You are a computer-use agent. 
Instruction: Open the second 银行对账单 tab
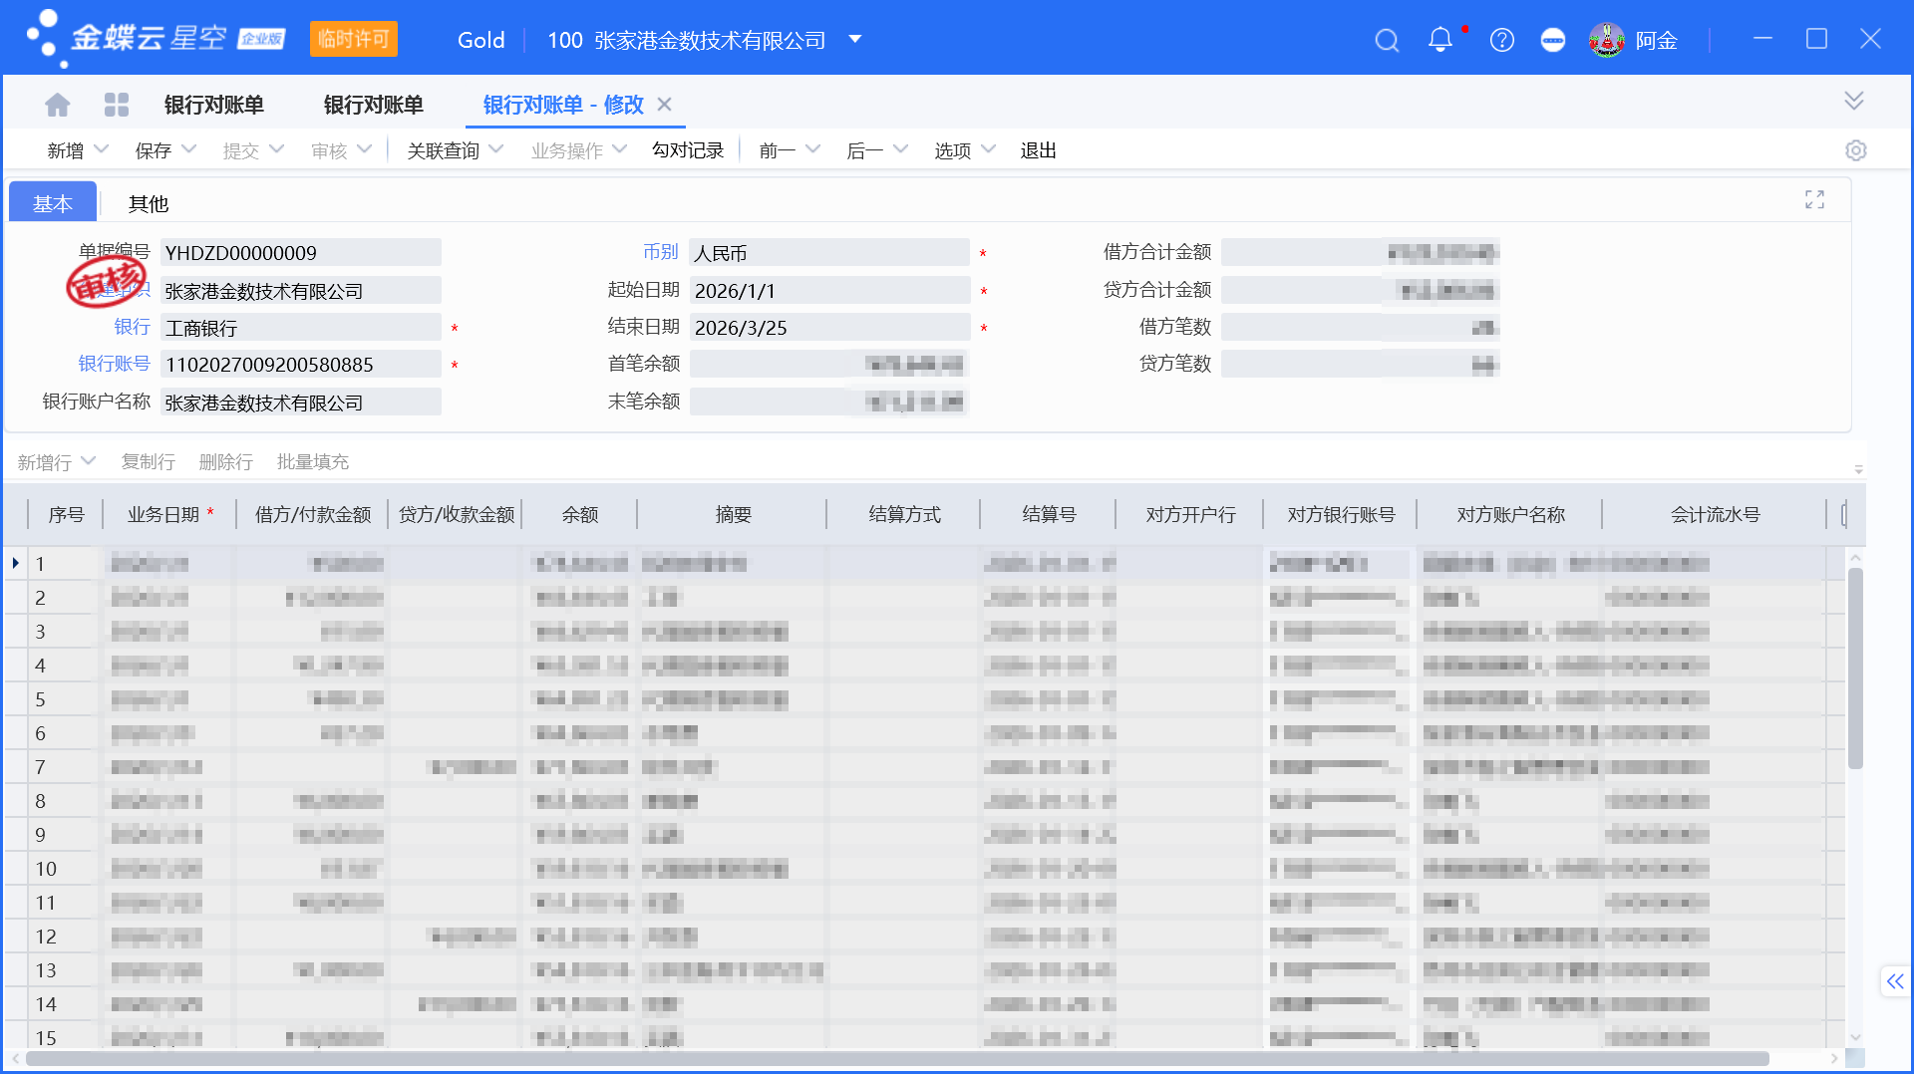374,105
